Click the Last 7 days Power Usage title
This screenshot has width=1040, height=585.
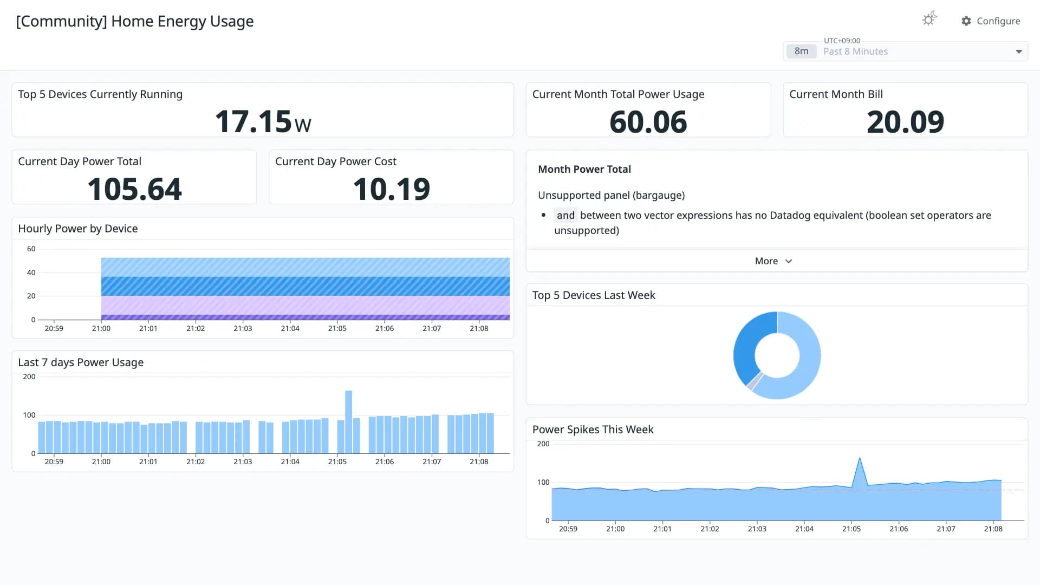(81, 362)
